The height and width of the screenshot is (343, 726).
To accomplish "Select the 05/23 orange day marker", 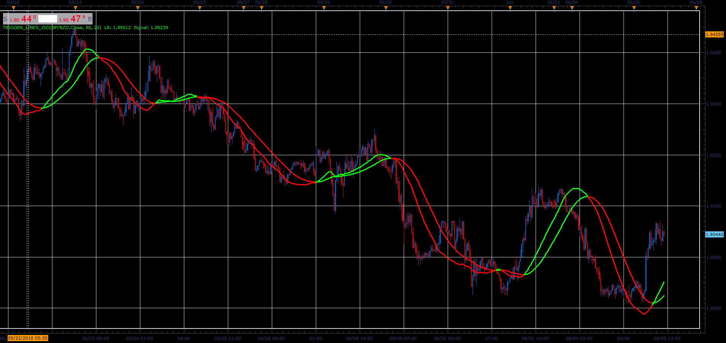I will tap(75, 8).
